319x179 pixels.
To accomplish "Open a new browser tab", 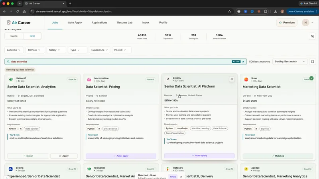I will tap(70, 4).
